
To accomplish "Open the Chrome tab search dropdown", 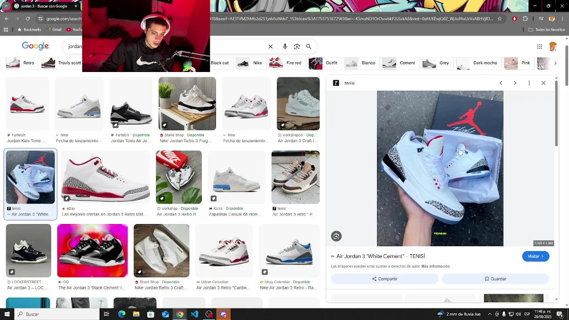I will coord(6,6).
